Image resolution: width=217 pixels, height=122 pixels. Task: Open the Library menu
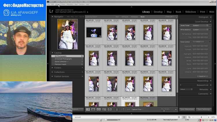pyautogui.click(x=57, y=4)
